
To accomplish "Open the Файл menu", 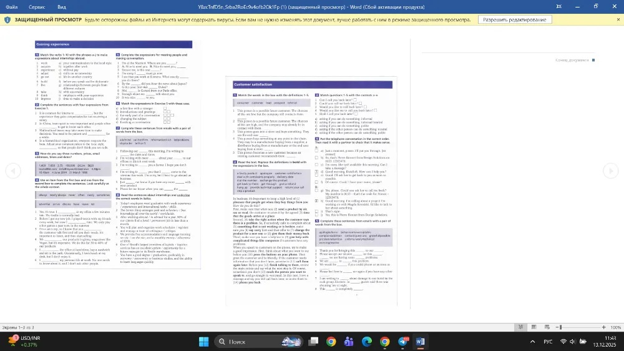I will coord(11,6).
